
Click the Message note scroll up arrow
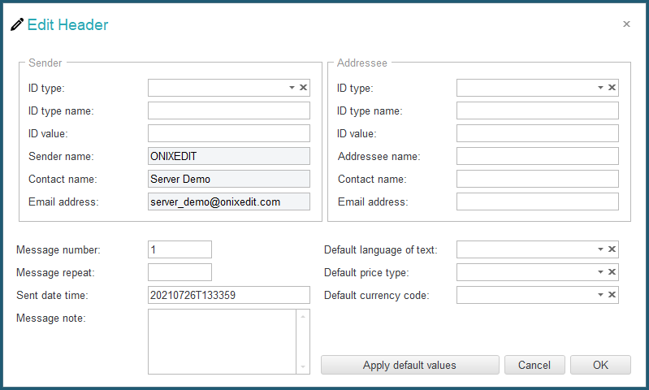tap(303, 317)
